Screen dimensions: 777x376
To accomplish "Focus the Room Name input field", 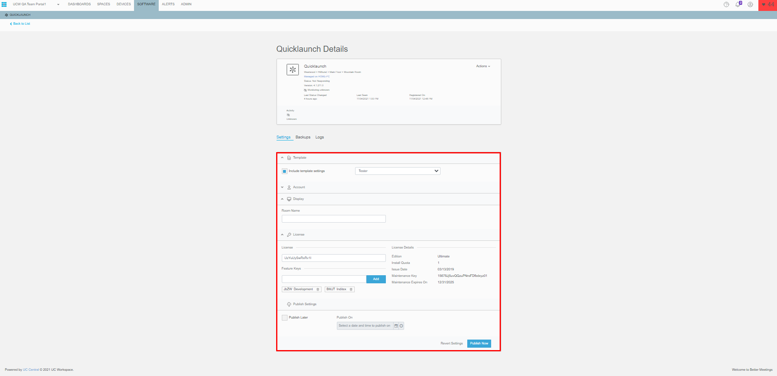I will pos(334,219).
